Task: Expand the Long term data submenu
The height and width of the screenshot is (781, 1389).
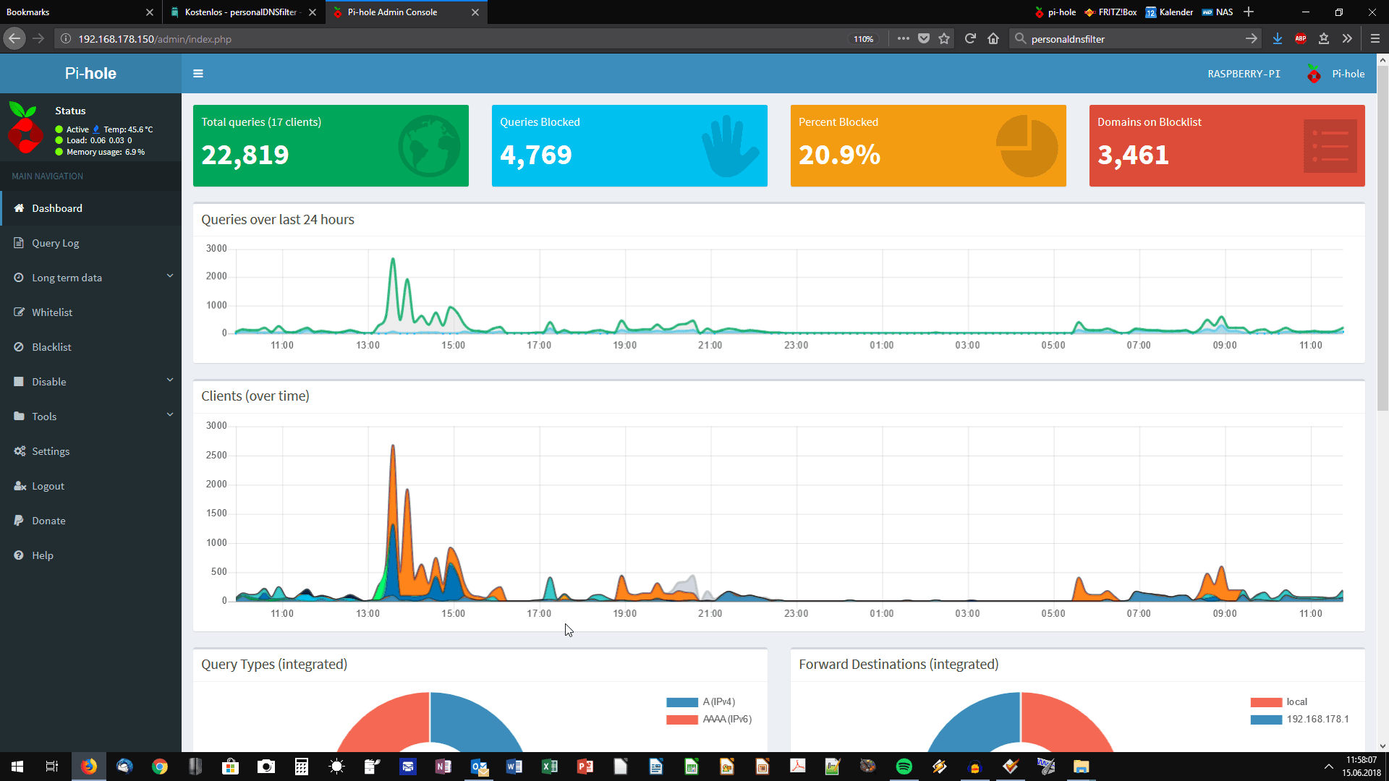Action: coord(170,276)
